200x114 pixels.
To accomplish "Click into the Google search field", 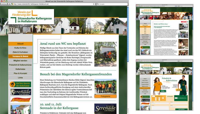I will pyautogui.click(x=112, y=4).
